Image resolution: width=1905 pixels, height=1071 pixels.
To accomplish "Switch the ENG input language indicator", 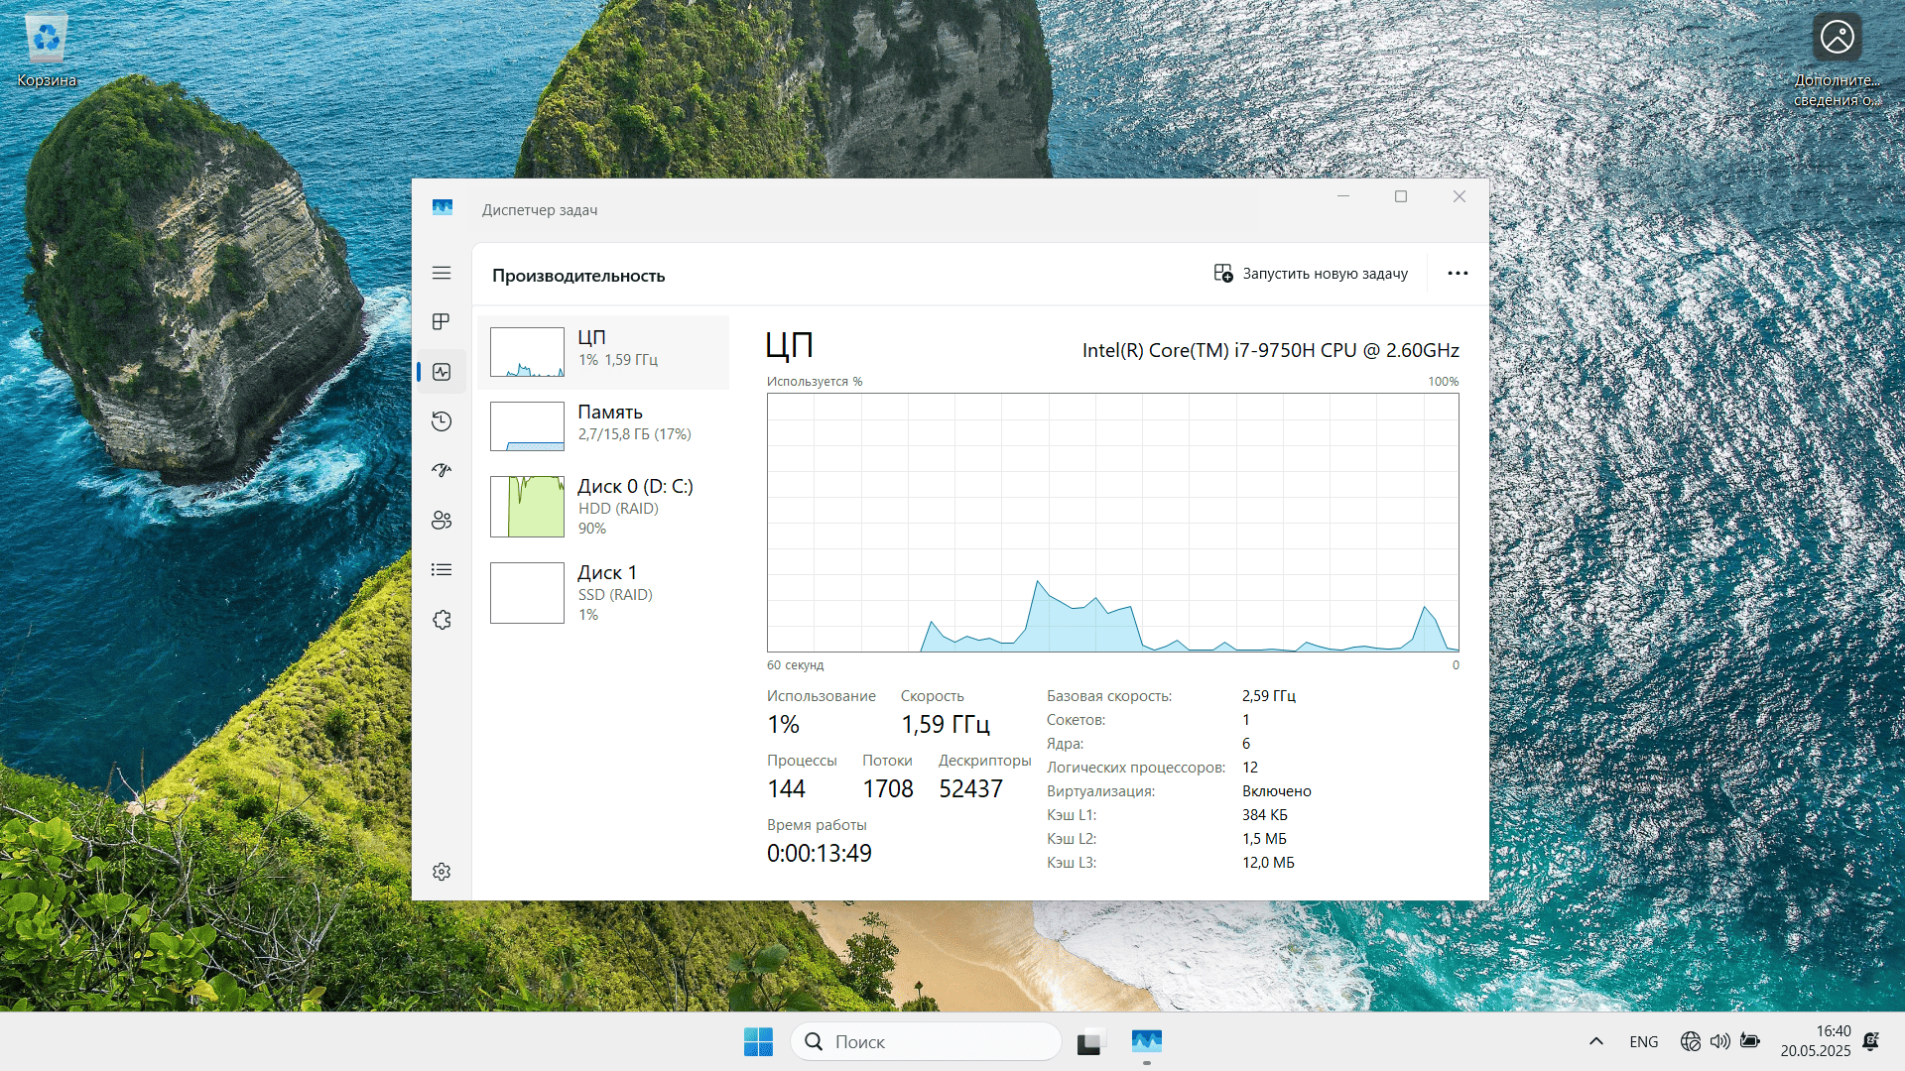I will (x=1644, y=1041).
